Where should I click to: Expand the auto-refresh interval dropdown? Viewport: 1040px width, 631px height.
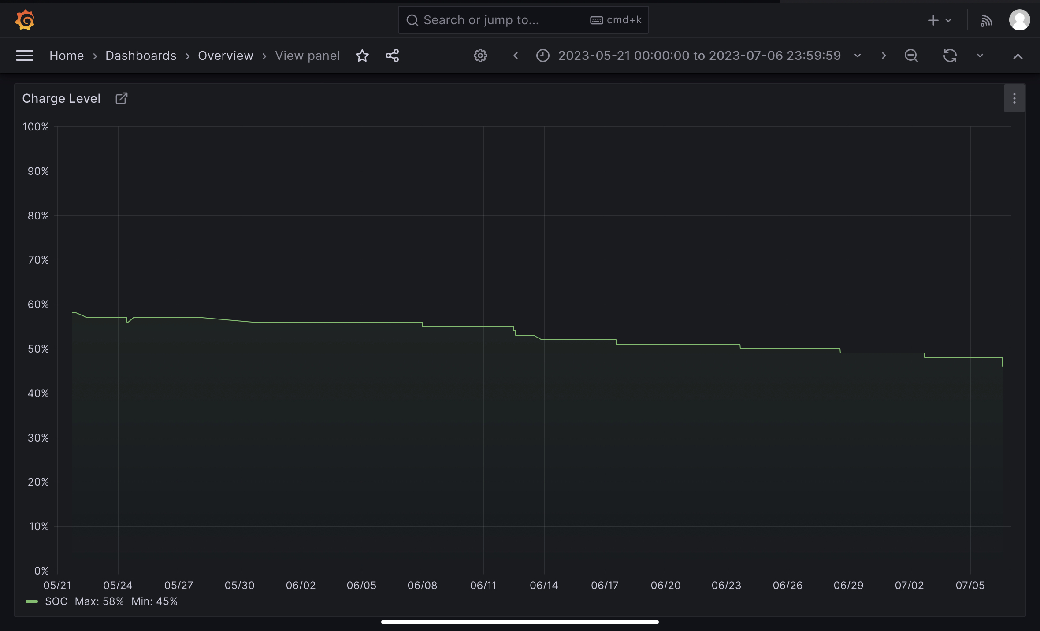[980, 56]
